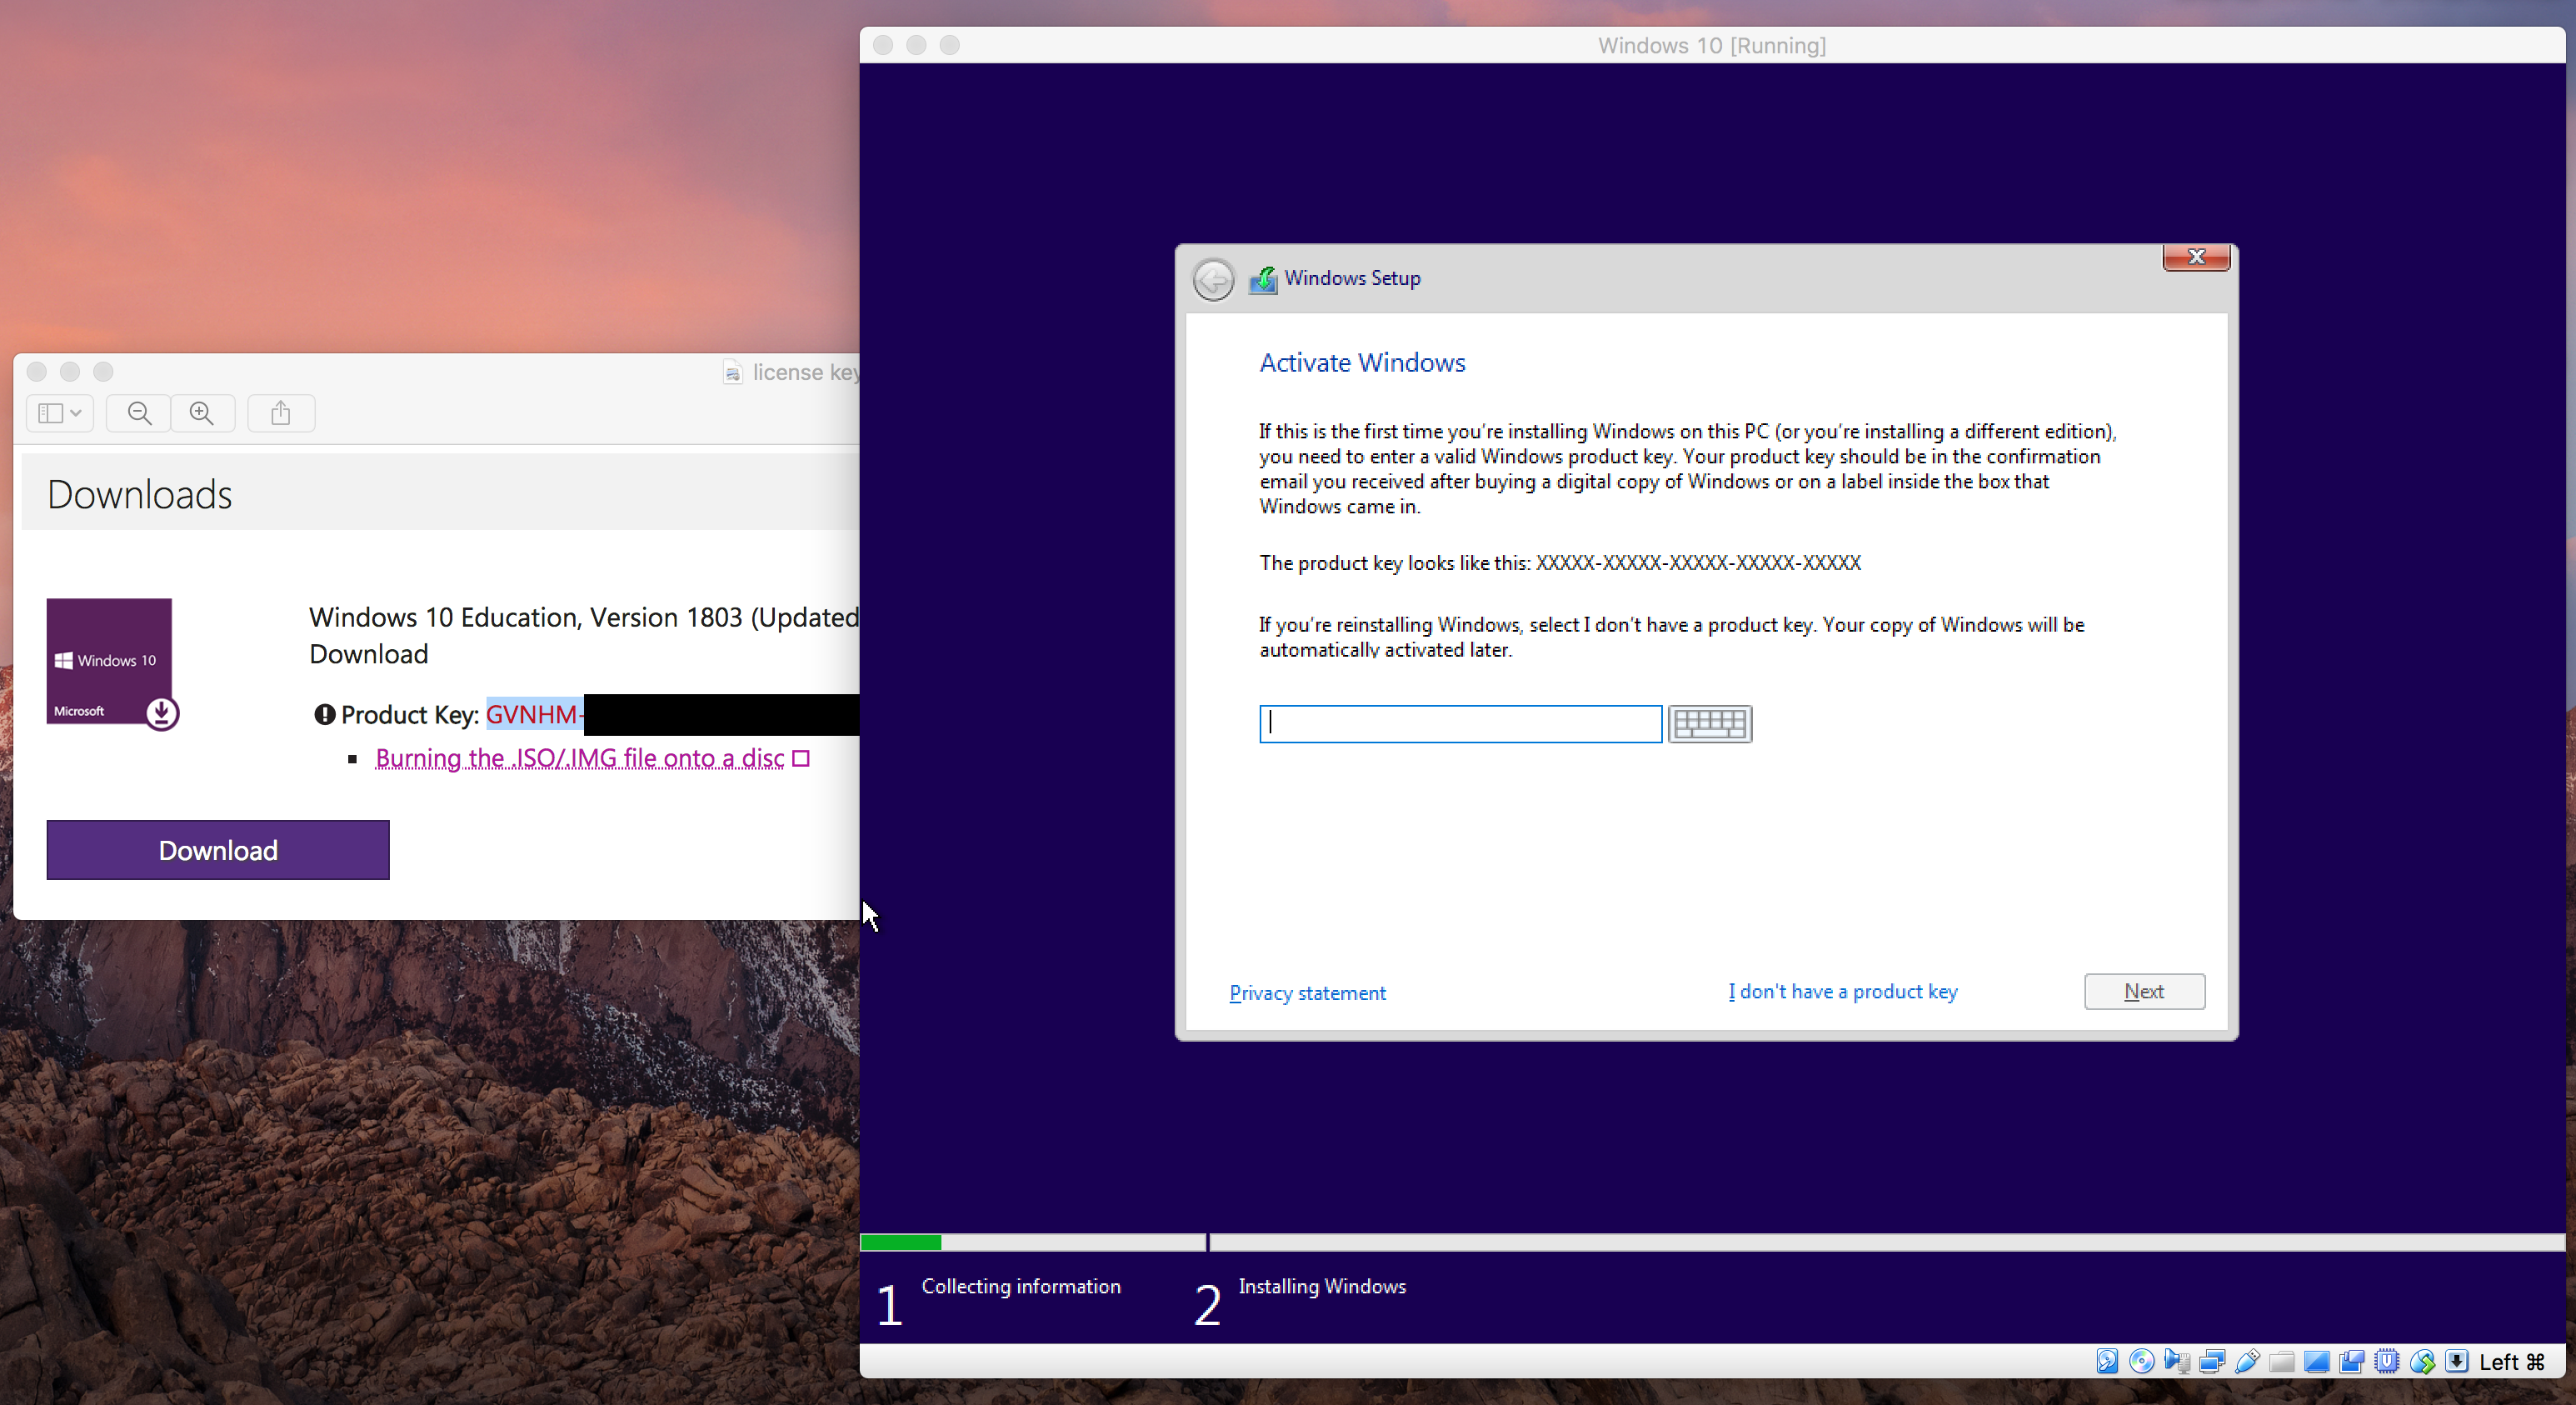Screen dimensions: 2576x1405
Task: Click the display settings status icon
Action: click(x=2317, y=1361)
